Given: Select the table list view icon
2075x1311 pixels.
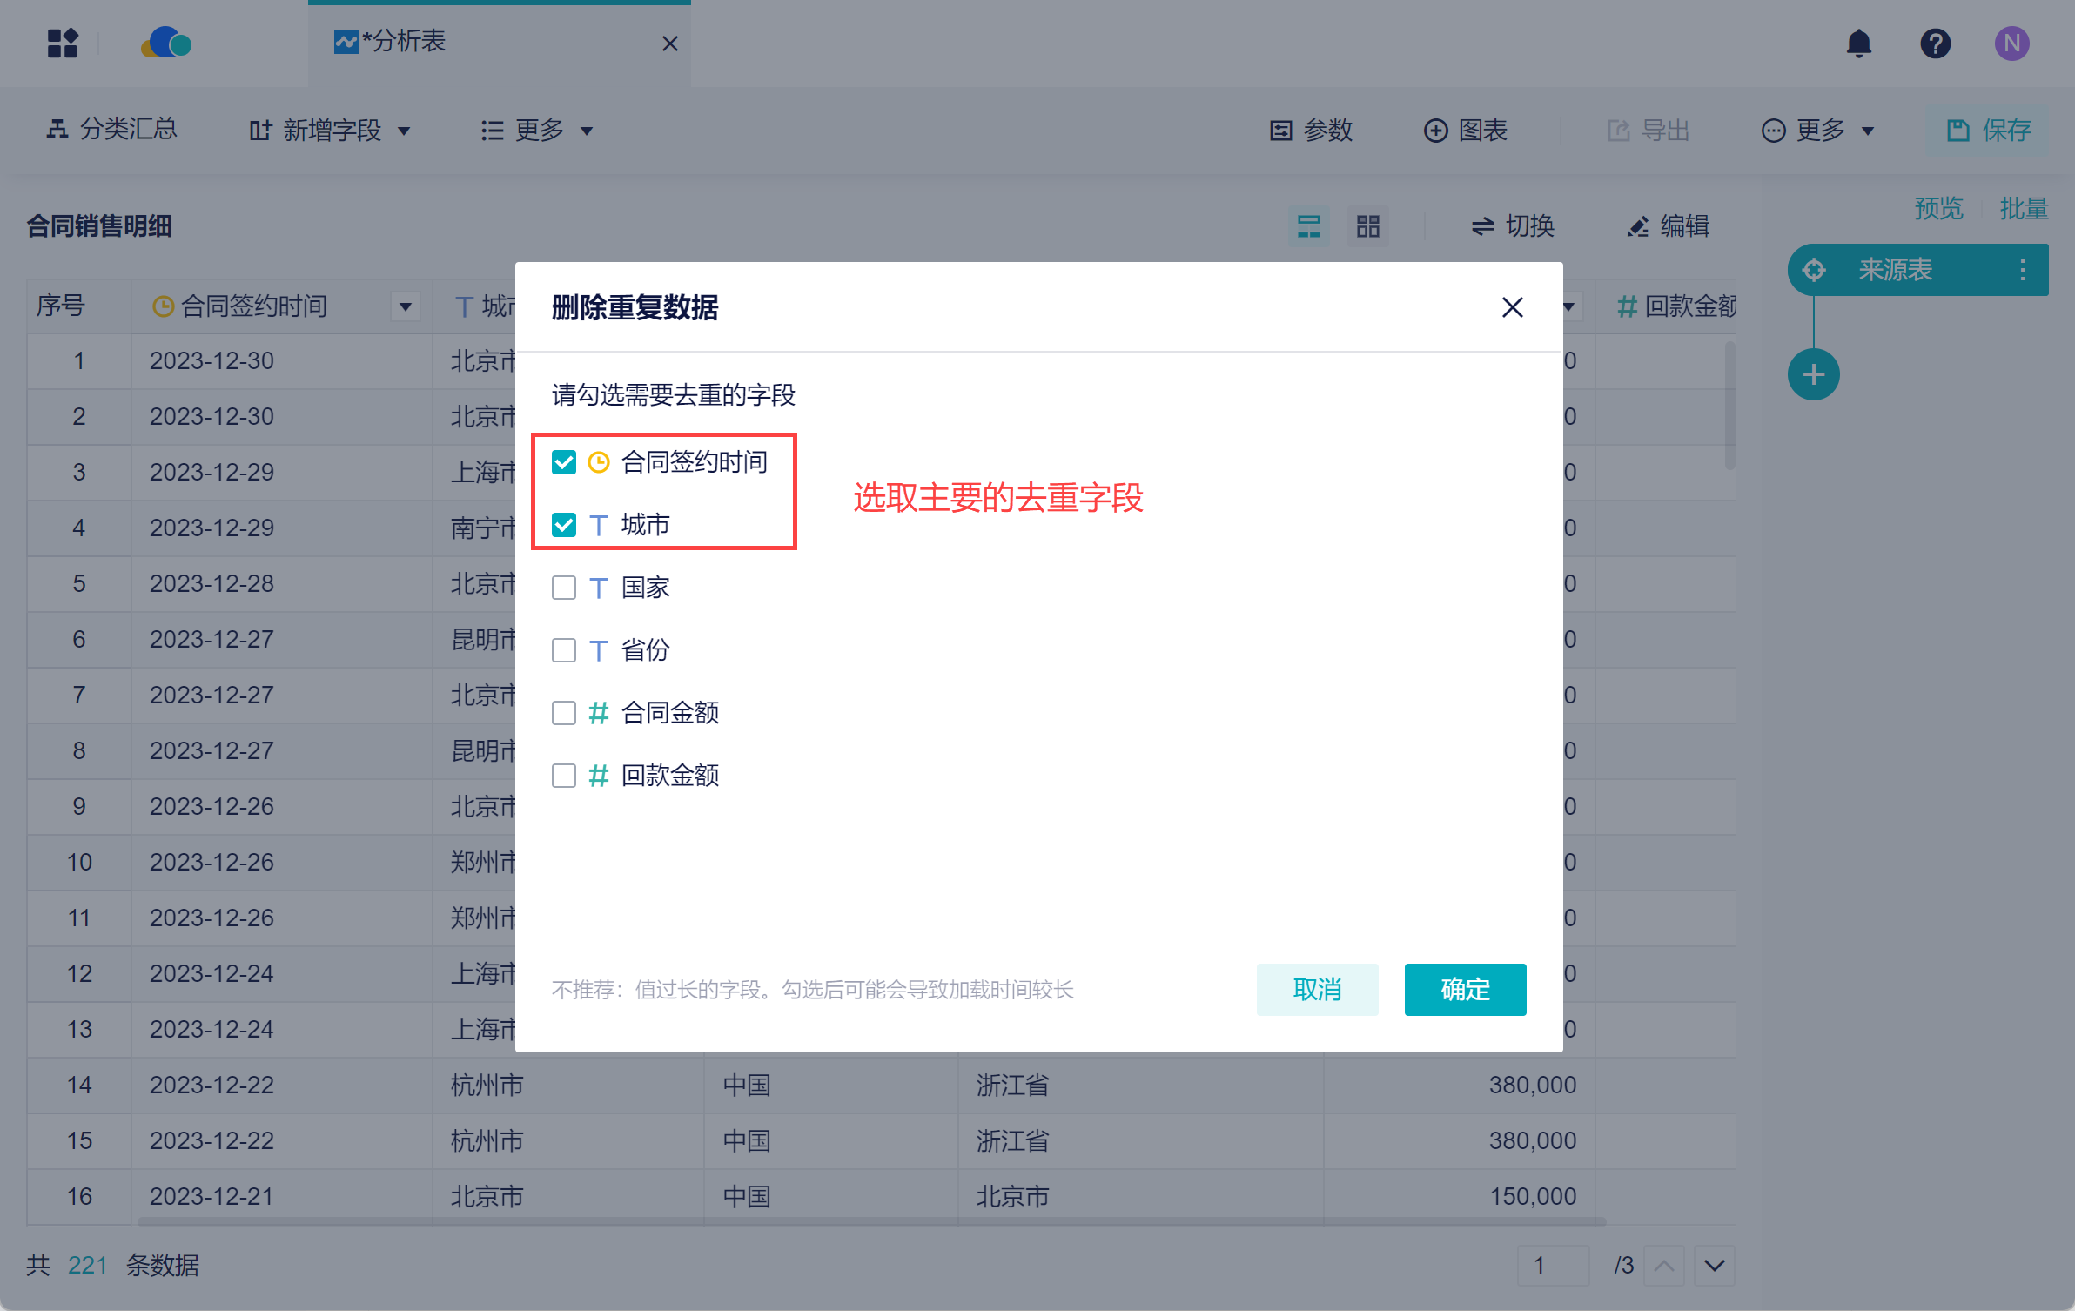Looking at the screenshot, I should point(1308,226).
